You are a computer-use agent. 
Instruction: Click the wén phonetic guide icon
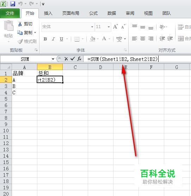[x=119, y=39]
